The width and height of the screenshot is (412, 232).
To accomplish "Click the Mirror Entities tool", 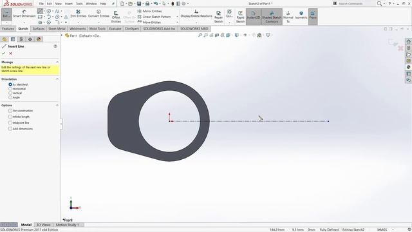I will pyautogui.click(x=149, y=11).
